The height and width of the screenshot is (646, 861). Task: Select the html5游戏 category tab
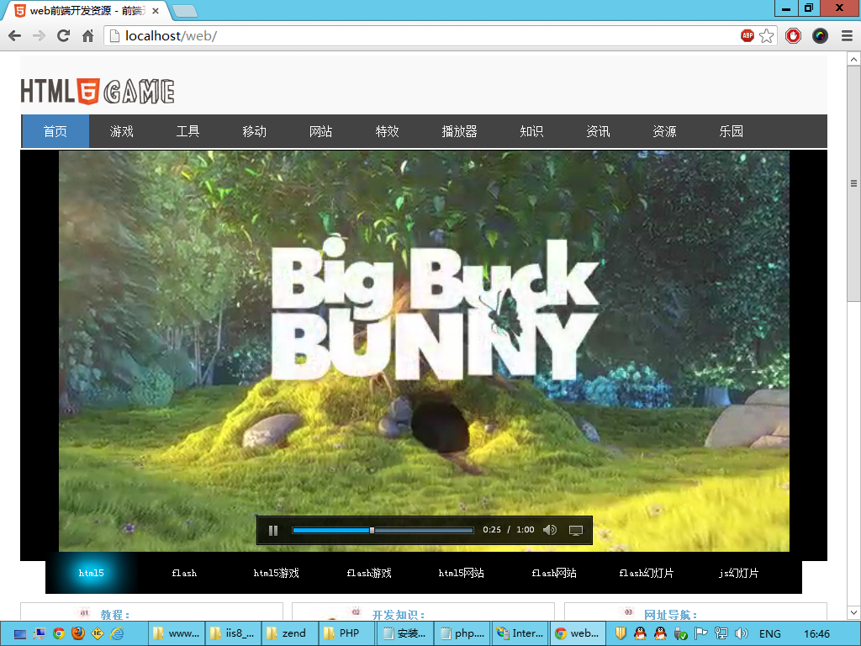coord(276,573)
